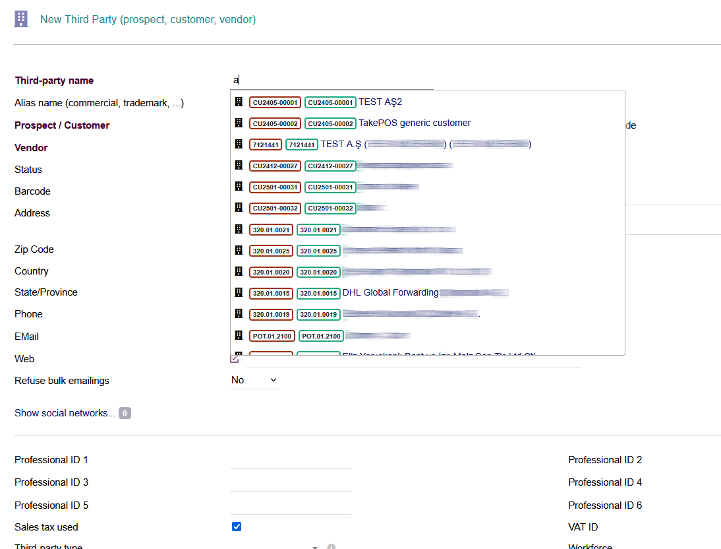
Task: Click the red CU2405-00001 customer code badge
Action: [x=275, y=102]
